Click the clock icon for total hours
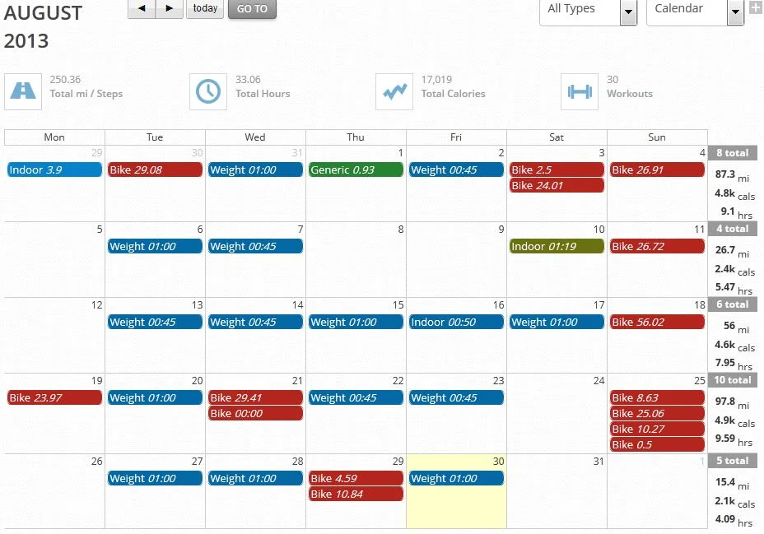The height and width of the screenshot is (534, 764). tap(208, 91)
